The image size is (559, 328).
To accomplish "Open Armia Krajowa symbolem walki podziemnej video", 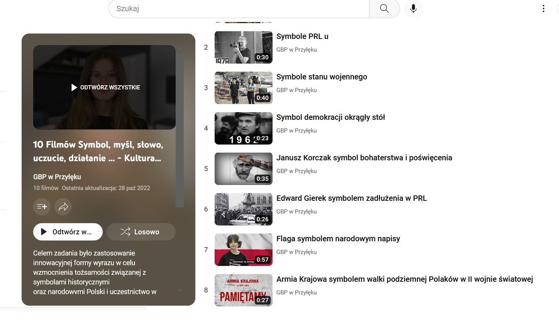I will tap(405, 279).
